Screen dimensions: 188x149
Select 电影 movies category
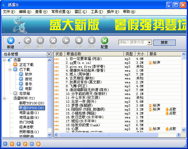click(28, 89)
